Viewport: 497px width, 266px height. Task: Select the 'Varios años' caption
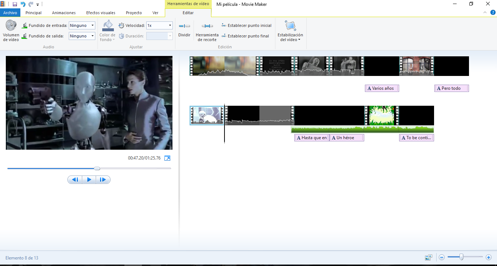pyautogui.click(x=382, y=88)
